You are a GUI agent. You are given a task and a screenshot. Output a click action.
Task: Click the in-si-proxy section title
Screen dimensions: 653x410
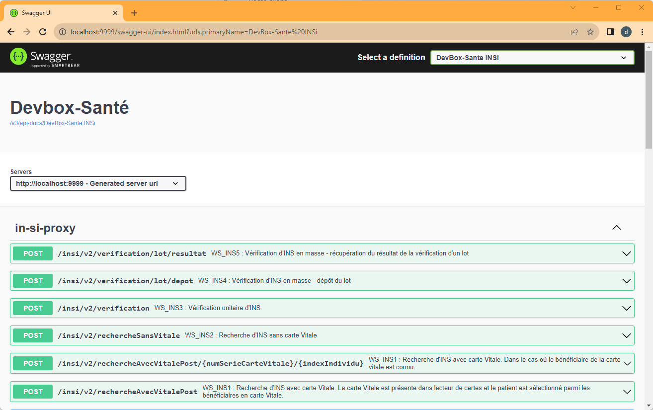[x=45, y=228]
